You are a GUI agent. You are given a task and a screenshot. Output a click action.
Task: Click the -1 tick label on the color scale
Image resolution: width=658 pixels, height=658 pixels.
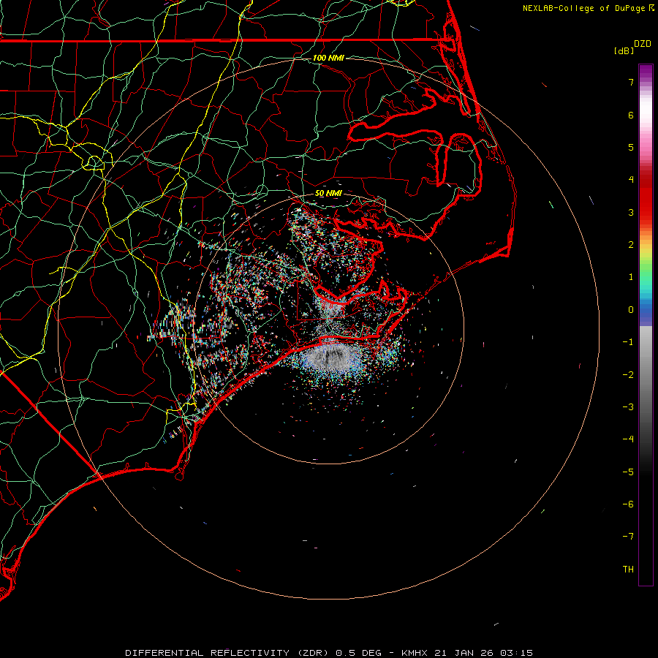point(628,342)
